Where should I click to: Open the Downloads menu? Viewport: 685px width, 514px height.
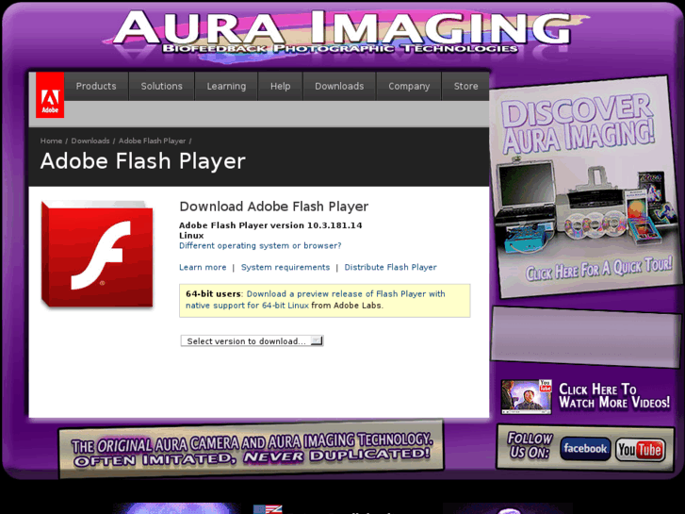(339, 86)
